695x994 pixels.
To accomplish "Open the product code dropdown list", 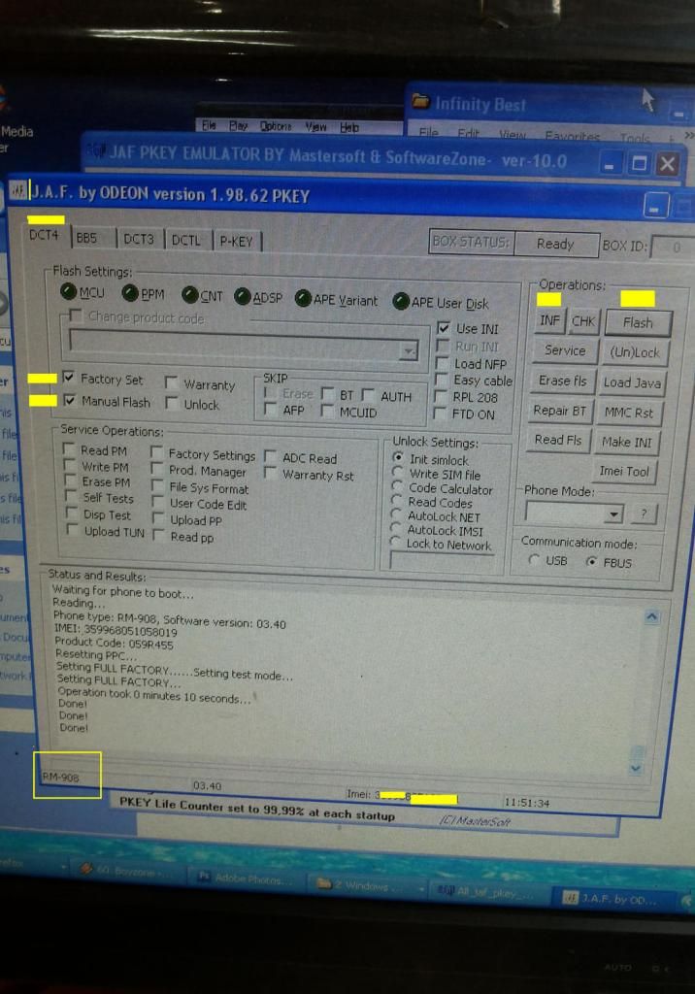I will pos(409,351).
